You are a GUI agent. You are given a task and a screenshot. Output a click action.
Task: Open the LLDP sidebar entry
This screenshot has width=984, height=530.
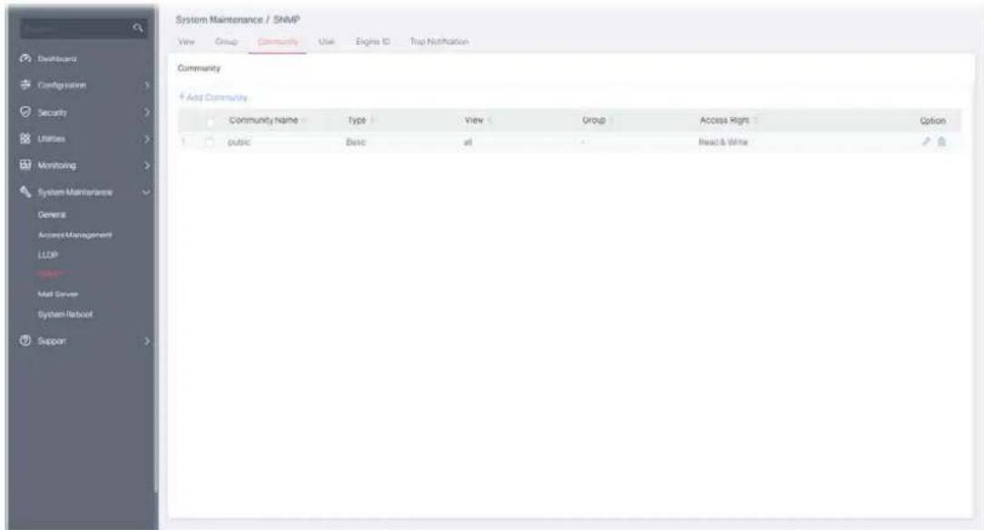[48, 255]
